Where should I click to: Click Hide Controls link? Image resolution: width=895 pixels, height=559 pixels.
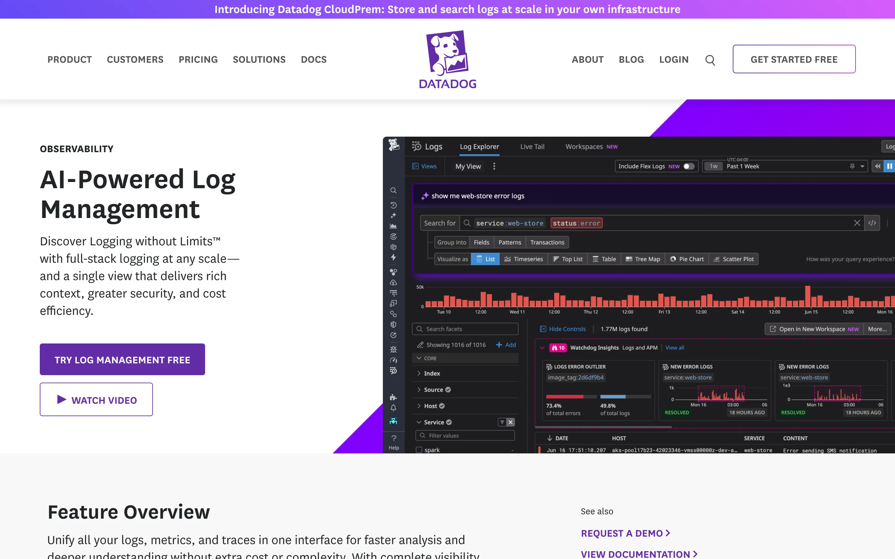pyautogui.click(x=563, y=329)
